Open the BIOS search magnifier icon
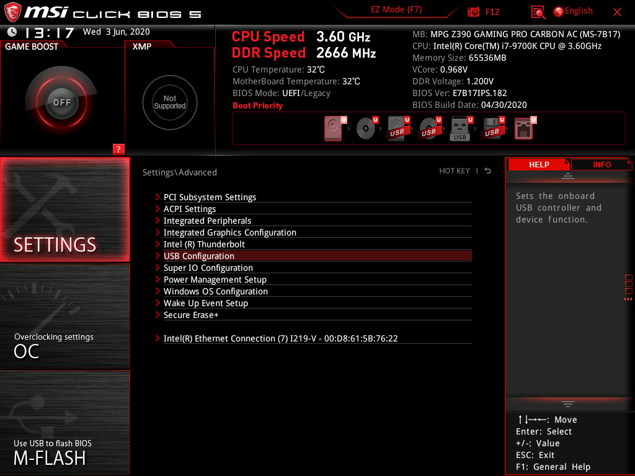The image size is (635, 476). (538, 12)
